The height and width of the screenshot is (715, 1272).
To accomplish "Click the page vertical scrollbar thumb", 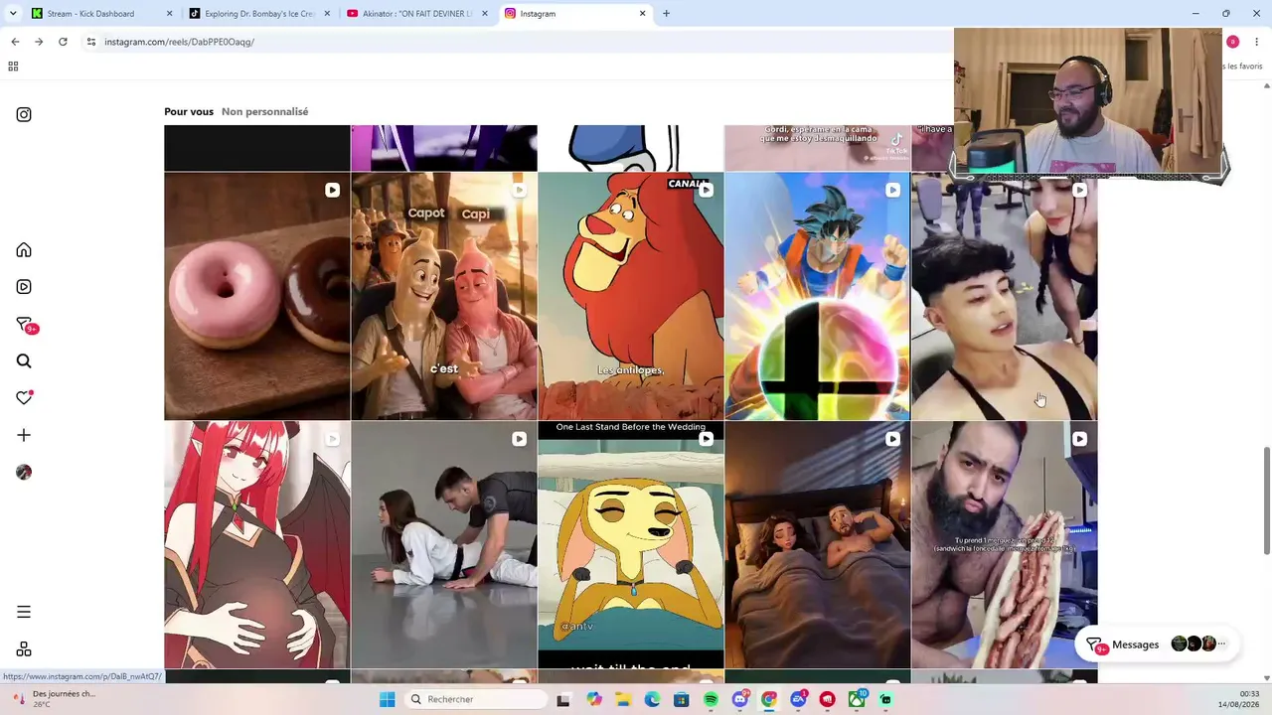I will pyautogui.click(x=1266, y=500).
